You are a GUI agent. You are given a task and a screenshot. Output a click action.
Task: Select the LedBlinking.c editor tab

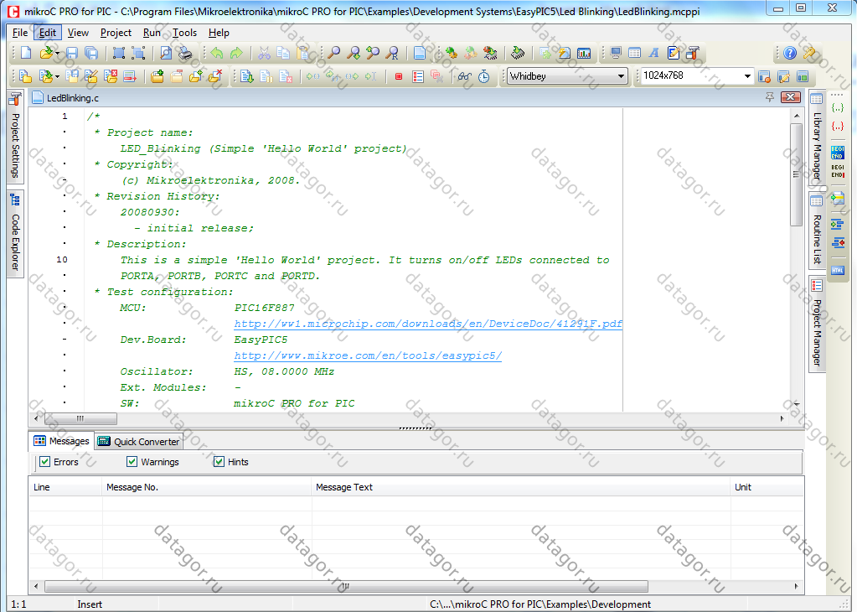(65, 98)
